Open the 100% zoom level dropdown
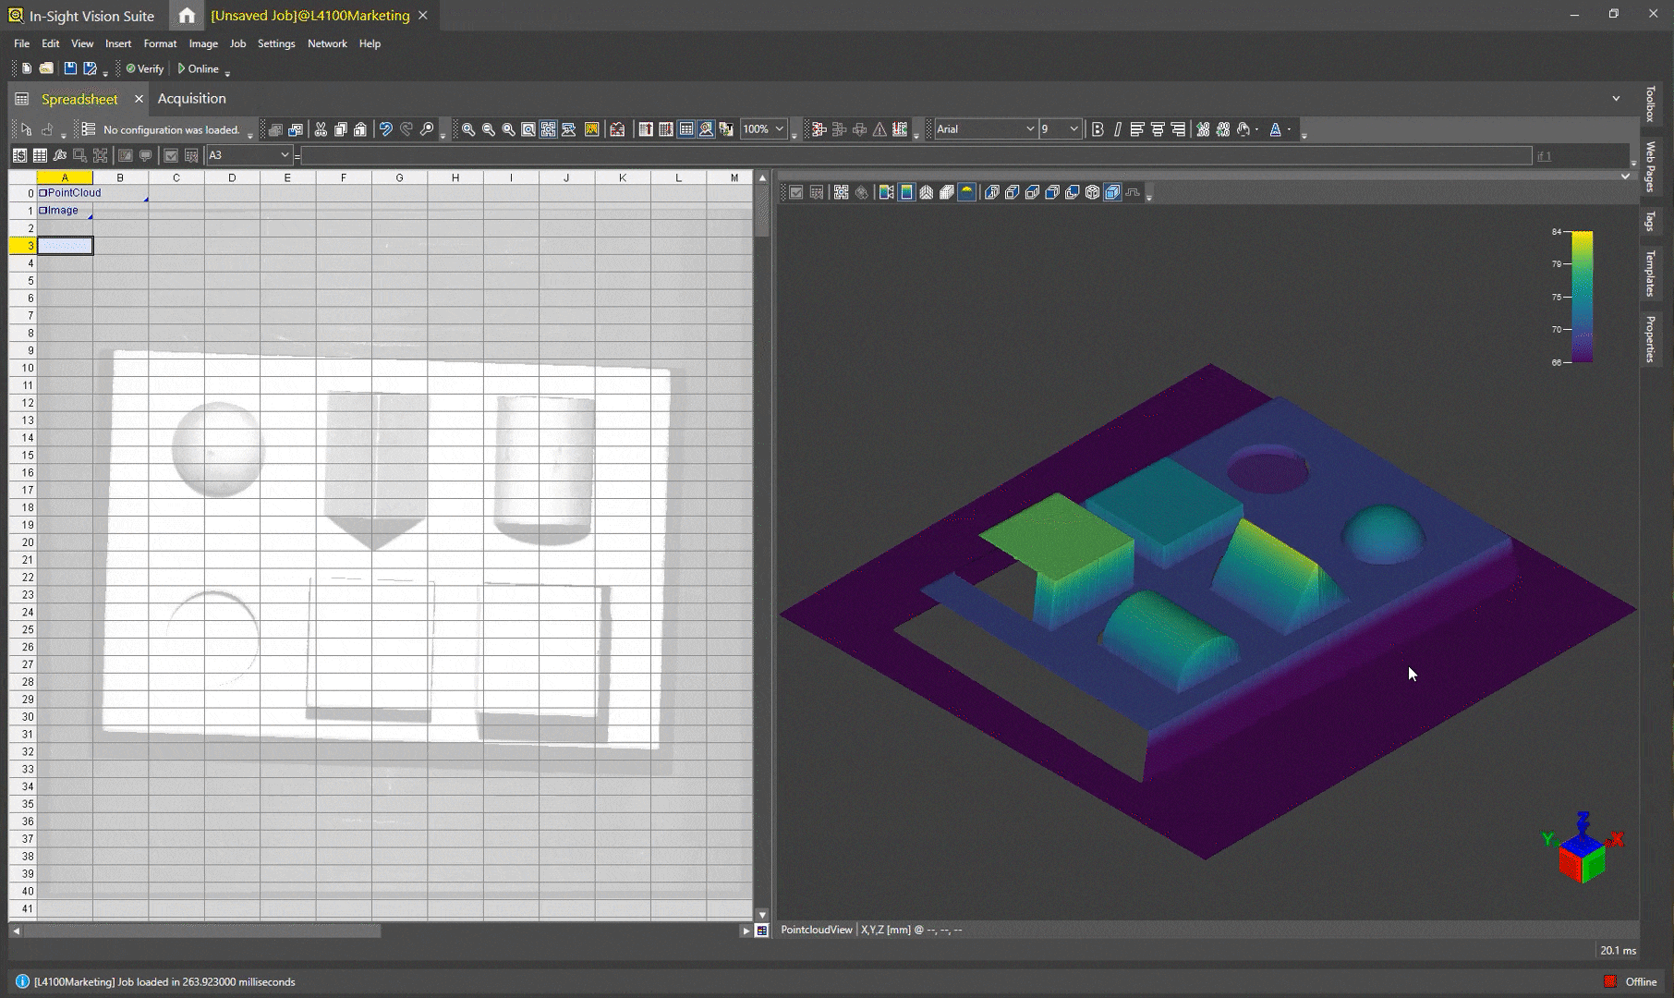Screen dimensions: 1674x998 (780, 129)
